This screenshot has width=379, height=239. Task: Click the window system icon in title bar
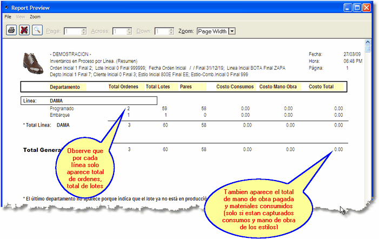click(7, 8)
